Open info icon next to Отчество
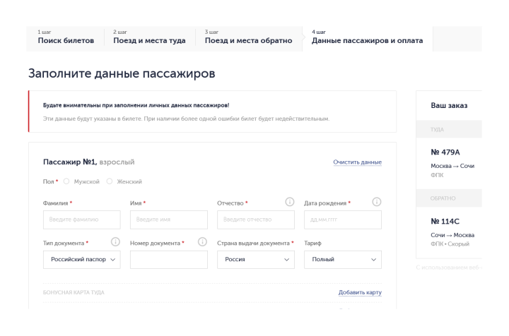Image resolution: width=509 pixels, height=336 pixels. click(290, 202)
